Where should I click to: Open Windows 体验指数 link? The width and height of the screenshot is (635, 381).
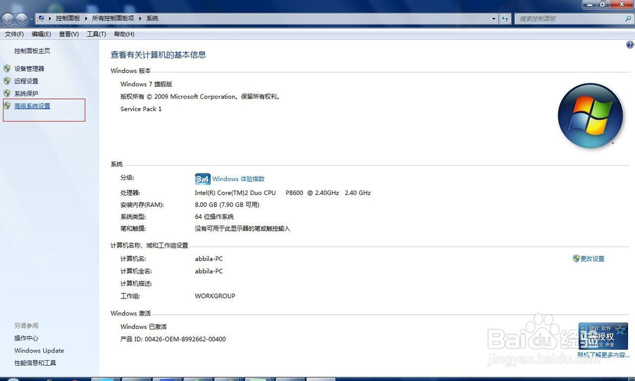click(x=239, y=178)
